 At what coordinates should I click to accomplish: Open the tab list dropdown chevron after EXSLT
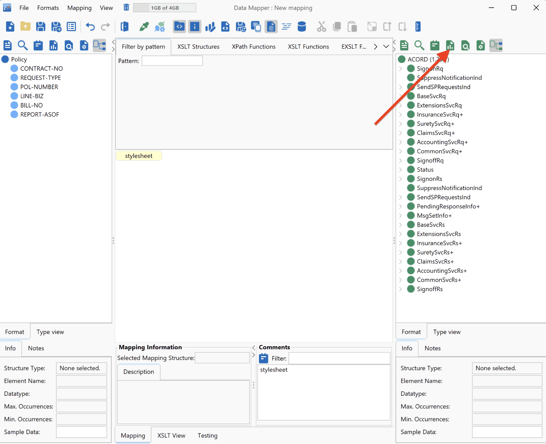(386, 47)
